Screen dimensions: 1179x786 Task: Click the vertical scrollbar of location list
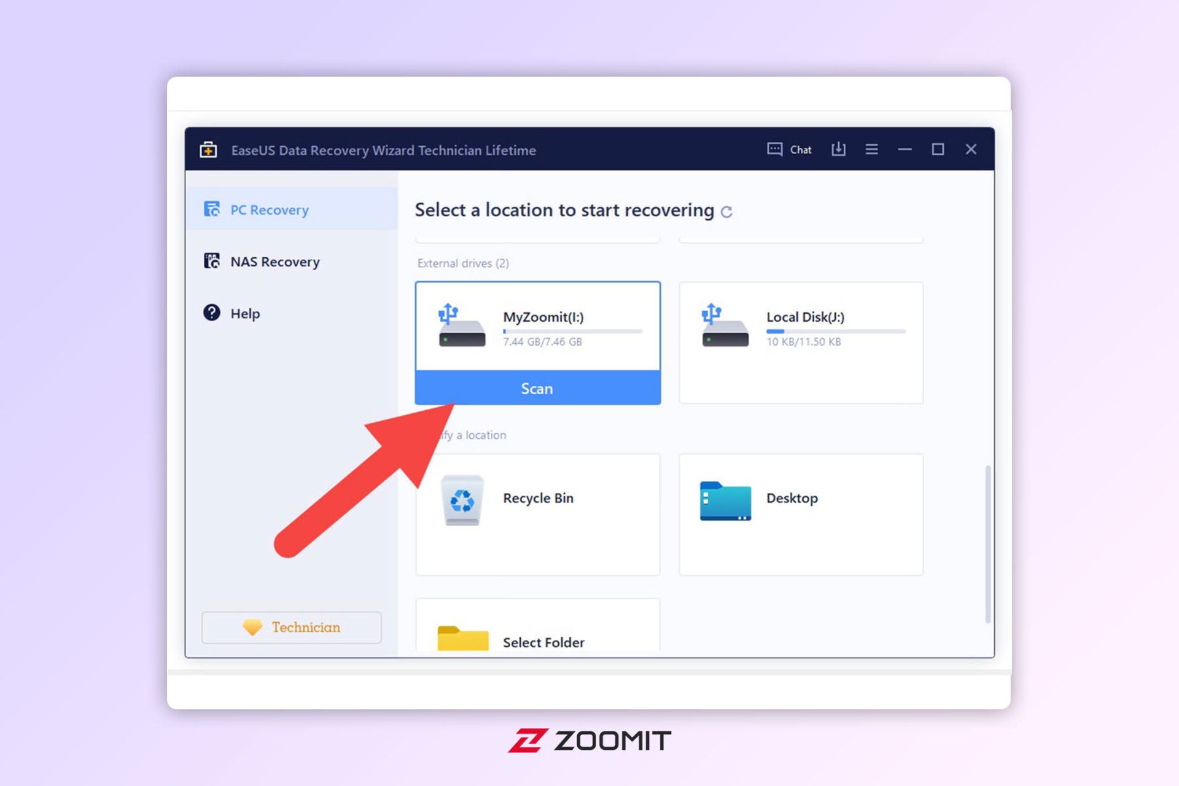(988, 544)
